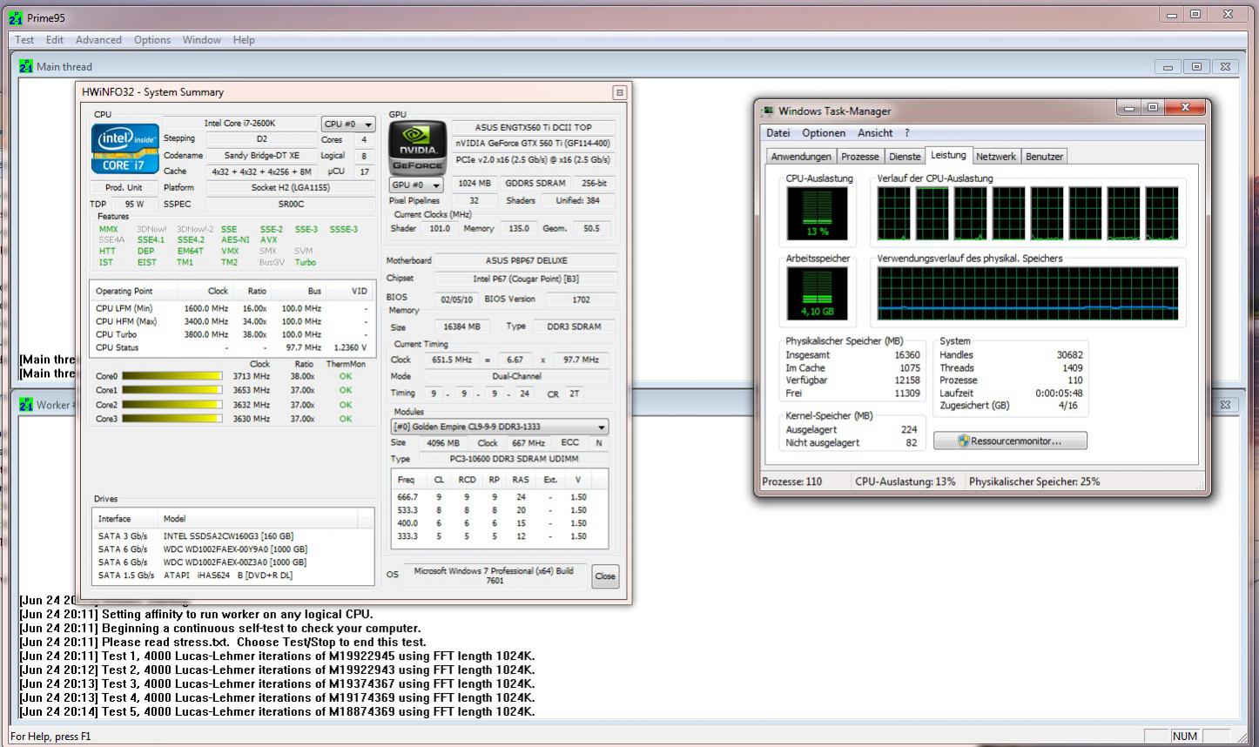This screenshot has height=747, width=1259.
Task: Open the Edit menu in Prime95
Action: click(55, 40)
